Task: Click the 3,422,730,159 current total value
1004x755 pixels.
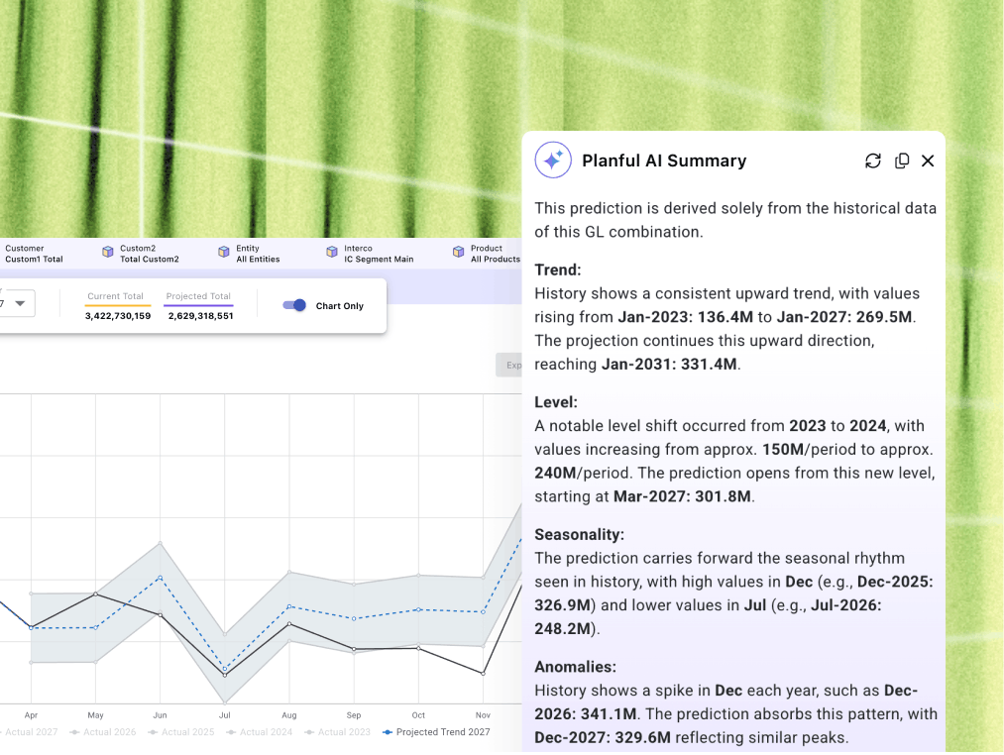Action: click(x=118, y=316)
